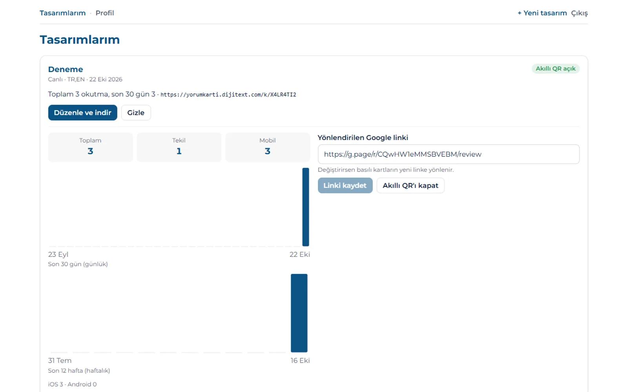Open the Deneme design title
Viewport: 628px width, 392px height.
66,69
